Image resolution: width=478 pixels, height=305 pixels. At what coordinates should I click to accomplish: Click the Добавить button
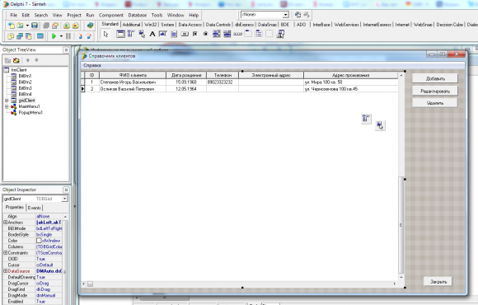435,78
